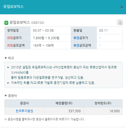Collapse the 증권사 section triangle
Image resolution: width=126 pixels, height=128 pixels.
click(x=6, y=96)
